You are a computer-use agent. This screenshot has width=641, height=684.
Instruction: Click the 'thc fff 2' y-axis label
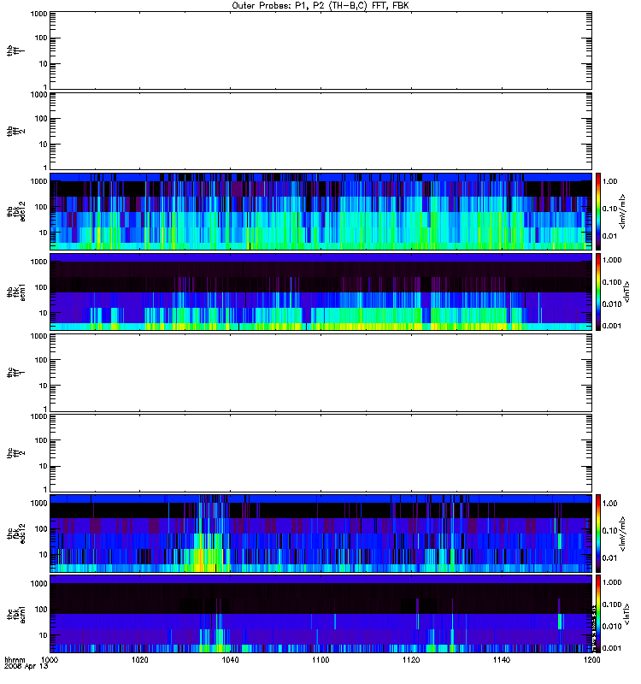[x=15, y=453]
